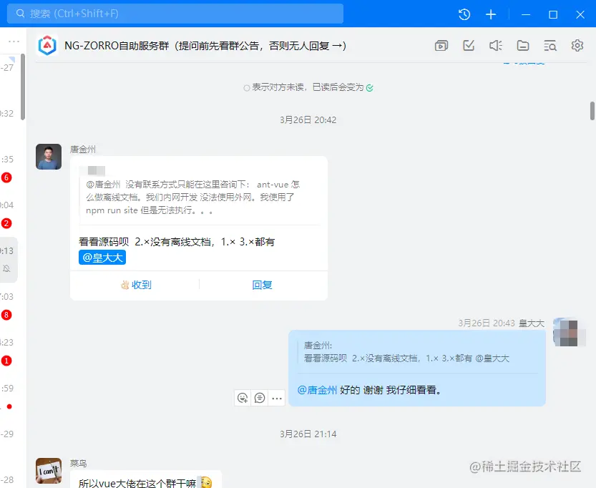The image size is (596, 488).
Task: Open the history clock icon in title bar
Action: click(x=464, y=14)
